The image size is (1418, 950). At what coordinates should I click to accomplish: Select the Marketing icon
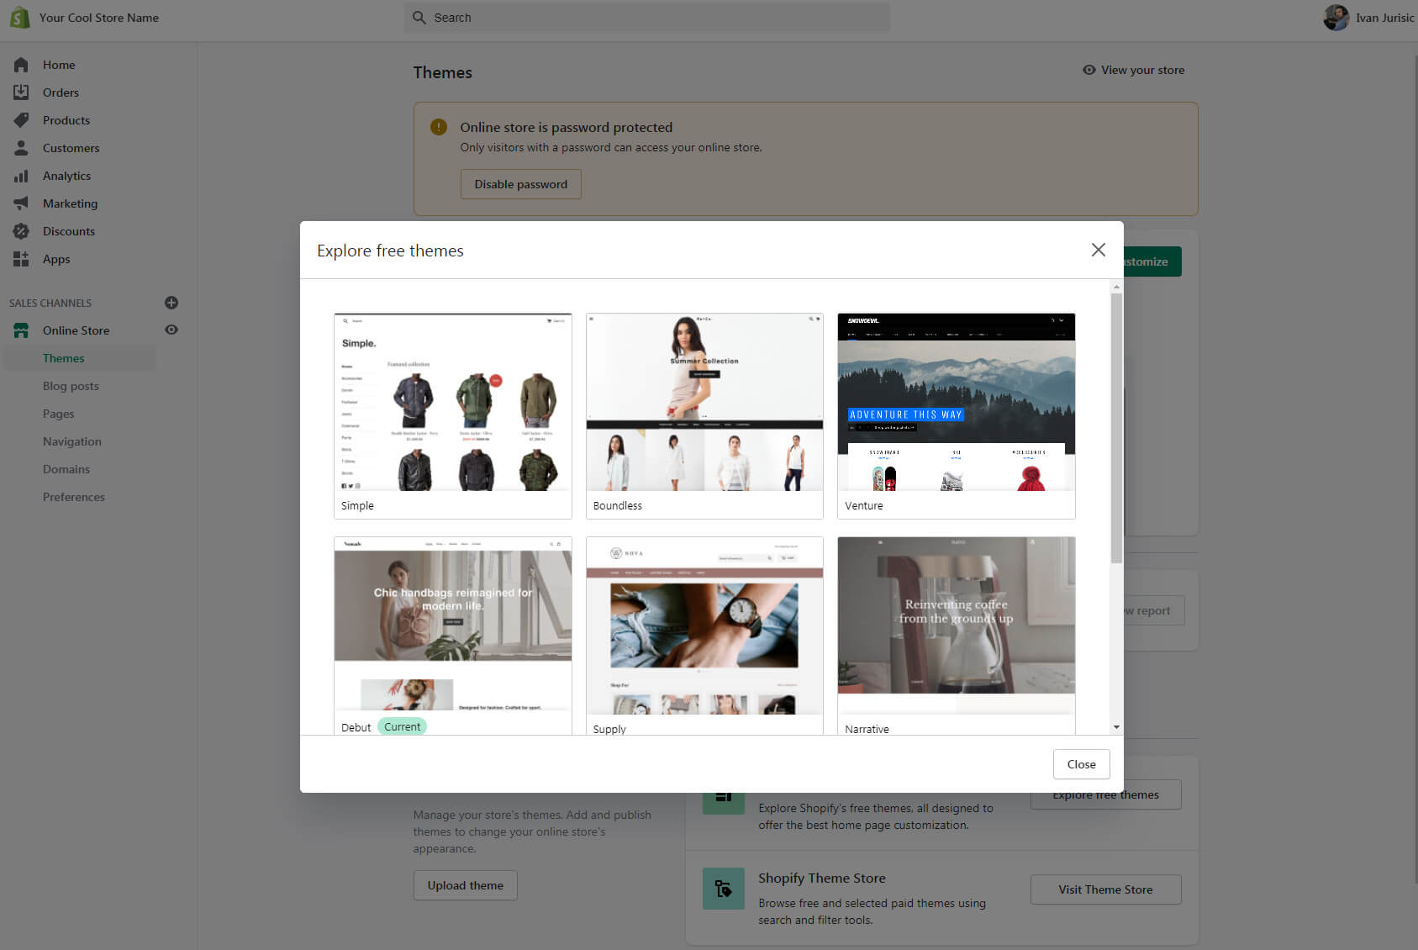pyautogui.click(x=21, y=203)
